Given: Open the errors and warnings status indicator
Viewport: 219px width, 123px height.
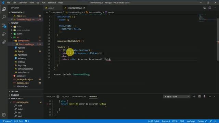Looking at the screenshot, I should [18, 121].
